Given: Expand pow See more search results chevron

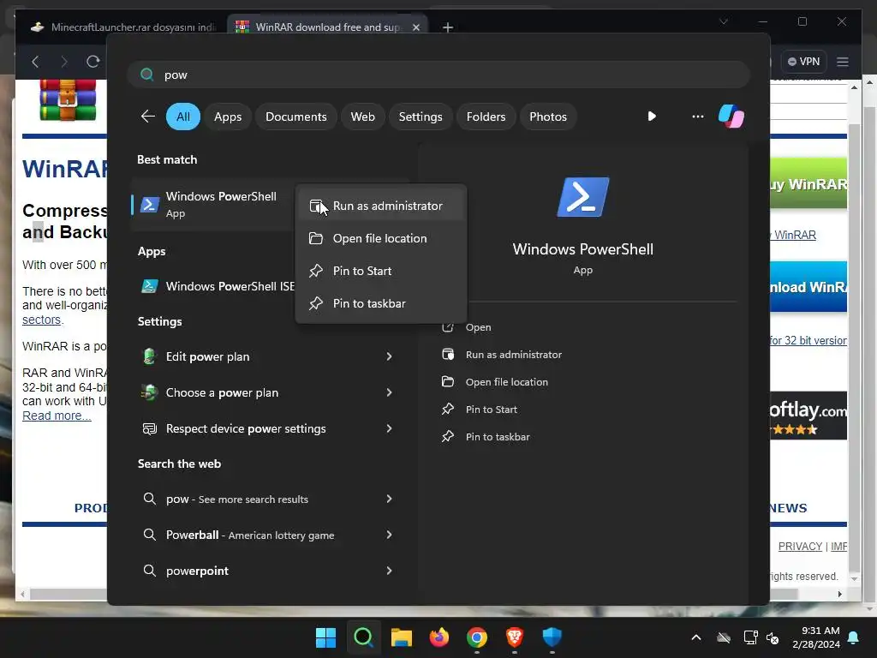Looking at the screenshot, I should pyautogui.click(x=390, y=499).
